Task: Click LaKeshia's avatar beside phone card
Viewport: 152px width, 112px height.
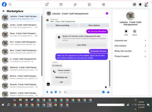Action: pyautogui.click(x=48, y=84)
